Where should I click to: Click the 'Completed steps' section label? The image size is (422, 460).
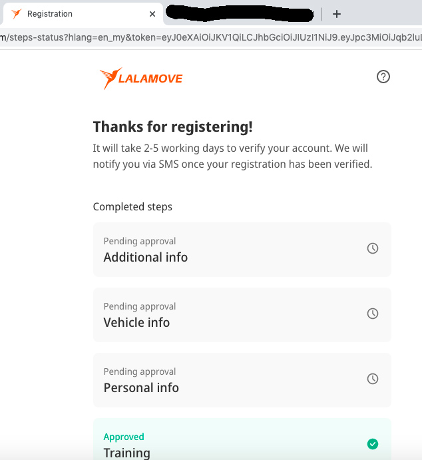(132, 206)
